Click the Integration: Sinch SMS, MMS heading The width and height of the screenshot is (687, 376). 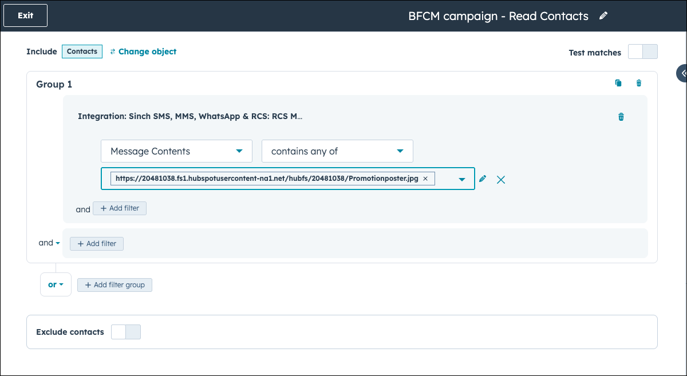point(190,116)
